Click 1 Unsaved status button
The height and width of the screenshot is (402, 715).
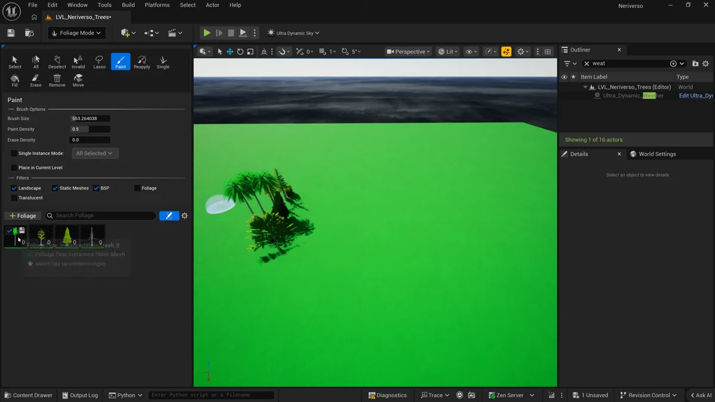coord(590,395)
